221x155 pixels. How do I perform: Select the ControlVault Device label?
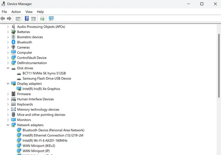[x=32, y=58]
